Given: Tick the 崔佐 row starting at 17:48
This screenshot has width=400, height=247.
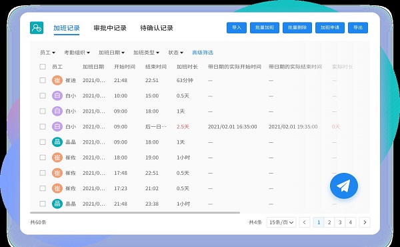Looking at the screenshot, I should (x=43, y=173).
